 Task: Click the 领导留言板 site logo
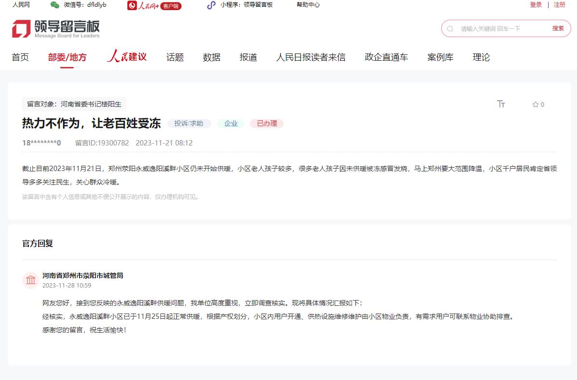point(56,29)
